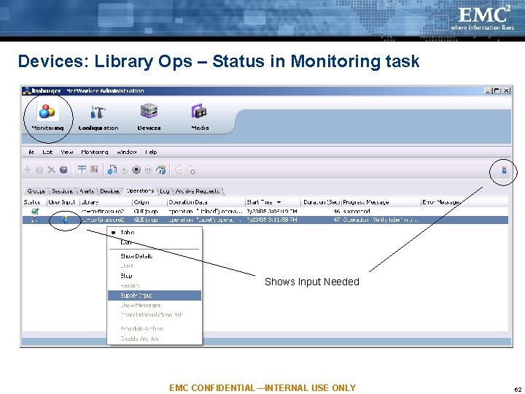
Task: Switch to the Sessions tab
Action: click(x=62, y=191)
